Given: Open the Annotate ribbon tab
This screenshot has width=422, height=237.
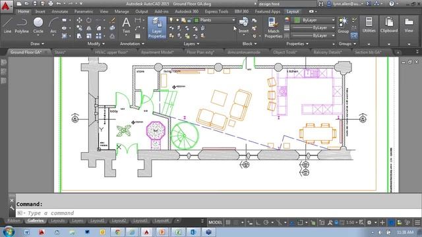Looking at the screenshot, I should tap(60, 12).
